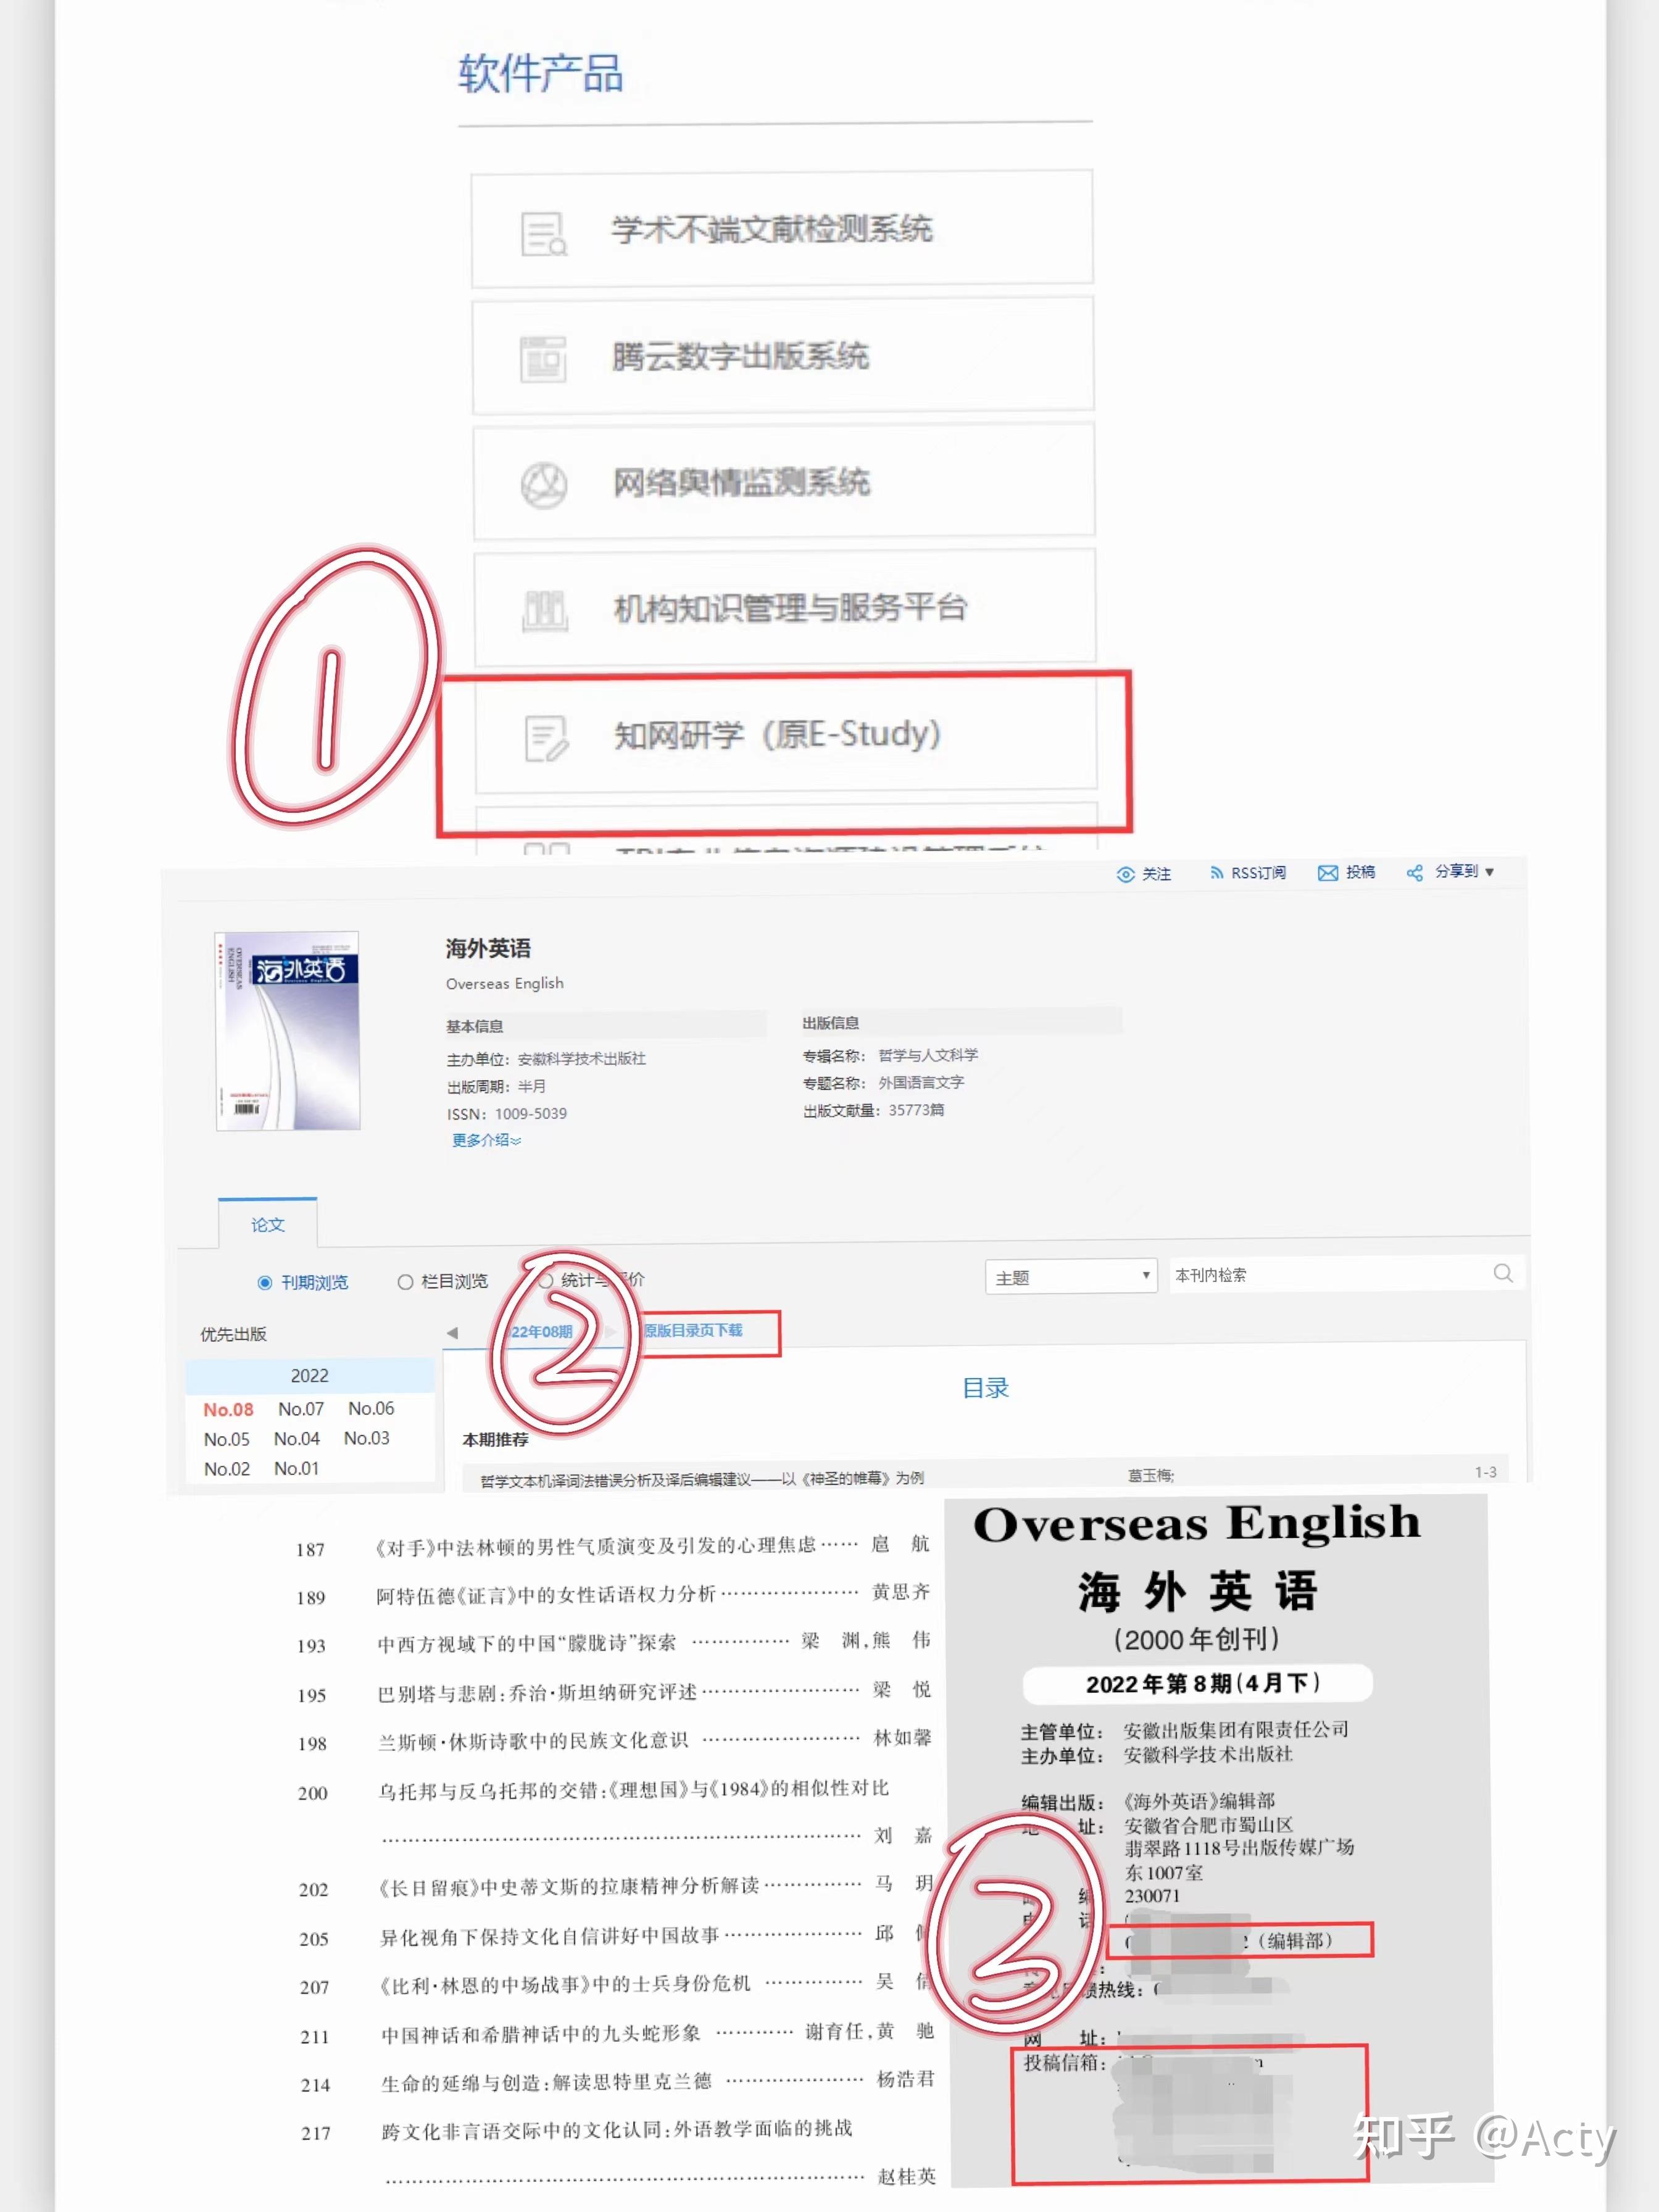Viewport: 1659px width, 2212px height.
Task: Click the RSS订阅 link text
Action: click(1258, 873)
